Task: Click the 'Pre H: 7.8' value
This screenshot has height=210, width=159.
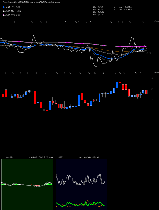Action: click(x=98, y=10)
